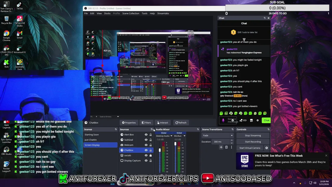Click Stop Streaming button
This screenshot has height=187, width=332.
tap(253, 135)
